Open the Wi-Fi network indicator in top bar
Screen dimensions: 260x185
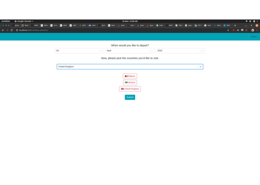247,21
